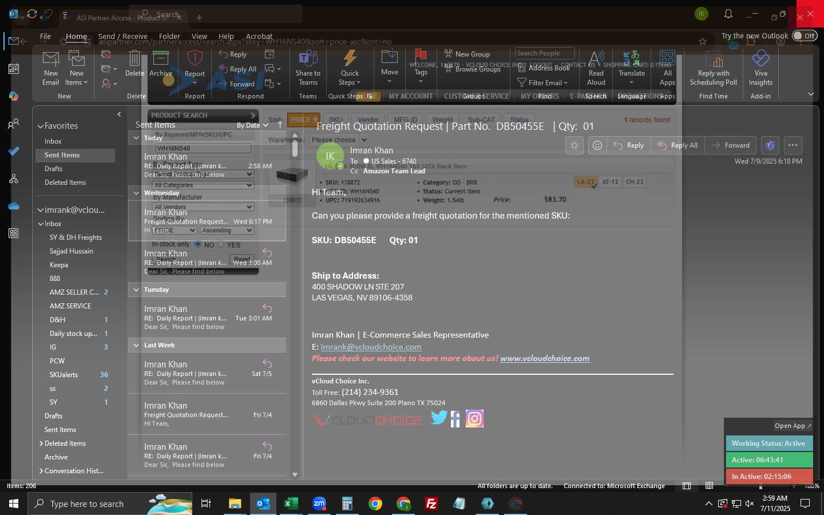
Task: Click Forward in the Respond ribbon group
Action: click(x=236, y=84)
